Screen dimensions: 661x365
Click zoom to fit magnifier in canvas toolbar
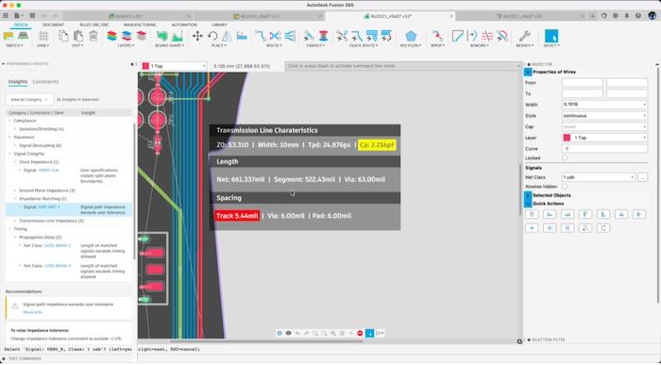point(333,333)
